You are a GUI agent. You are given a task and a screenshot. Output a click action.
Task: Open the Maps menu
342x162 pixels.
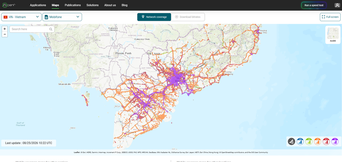click(x=56, y=5)
